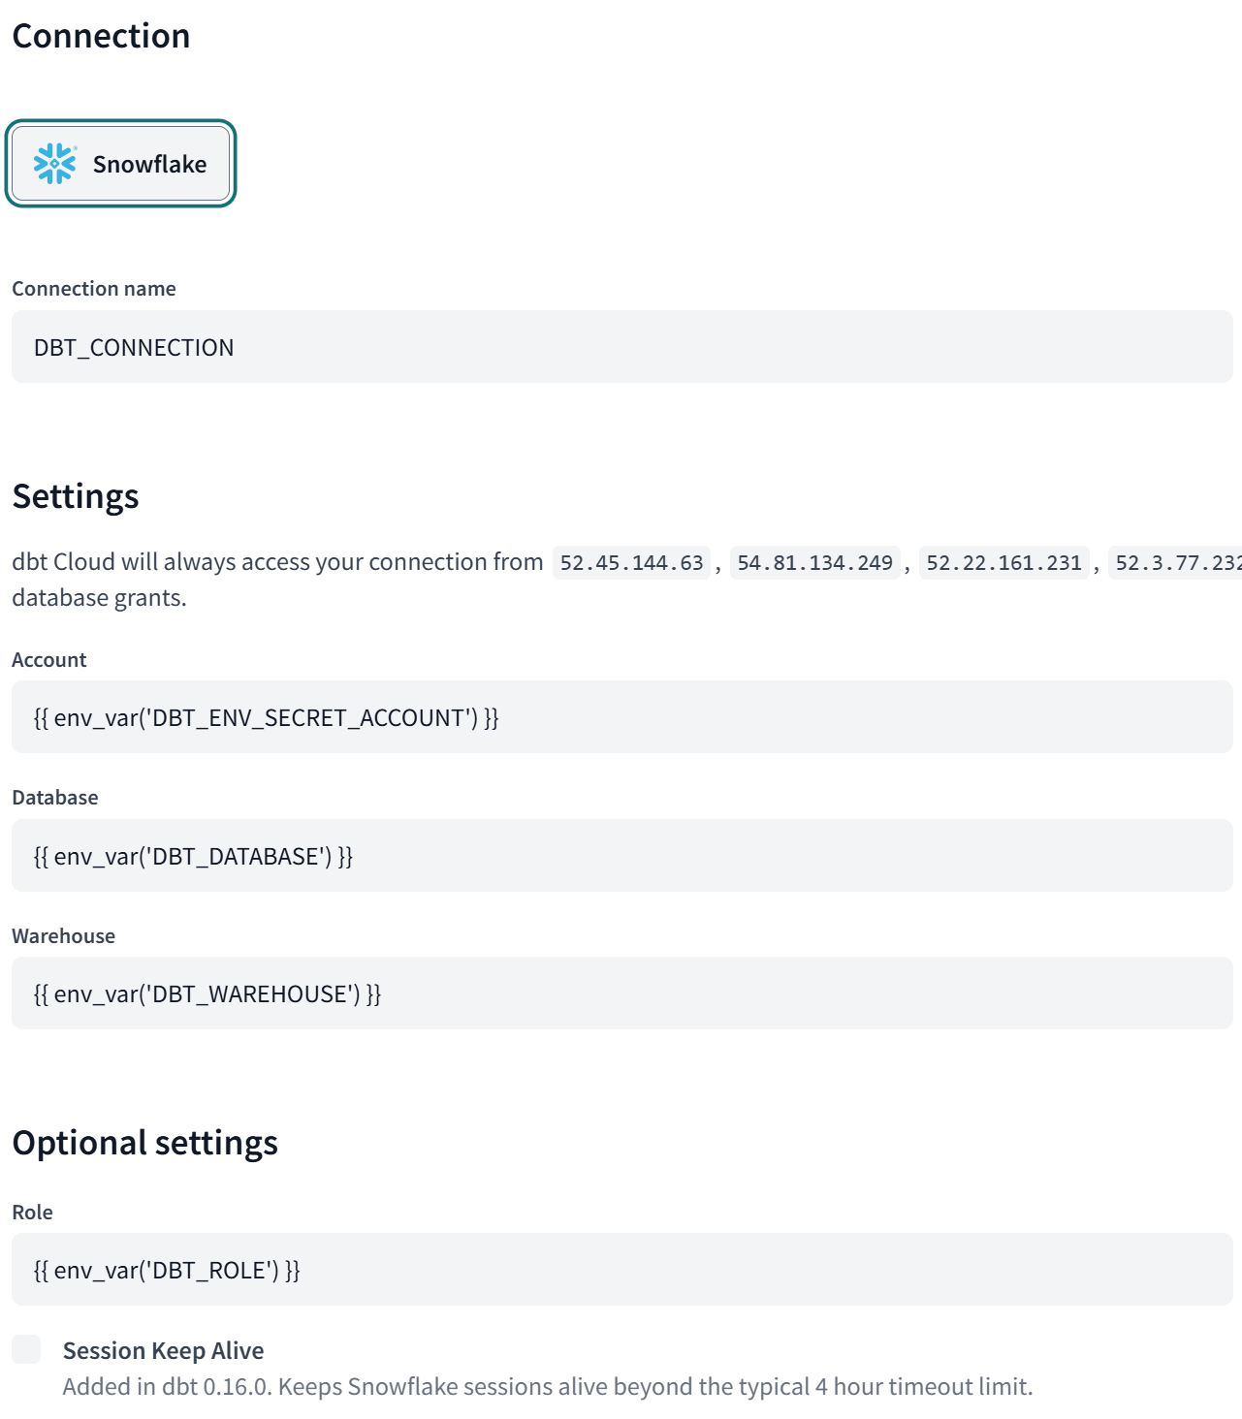1242x1419 pixels.
Task: Click the IP address chip 52.22.161.231
Action: [x=1003, y=563]
